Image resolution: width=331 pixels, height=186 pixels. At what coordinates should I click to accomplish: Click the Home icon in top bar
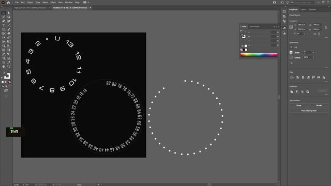pyautogui.click(x=8, y=3)
